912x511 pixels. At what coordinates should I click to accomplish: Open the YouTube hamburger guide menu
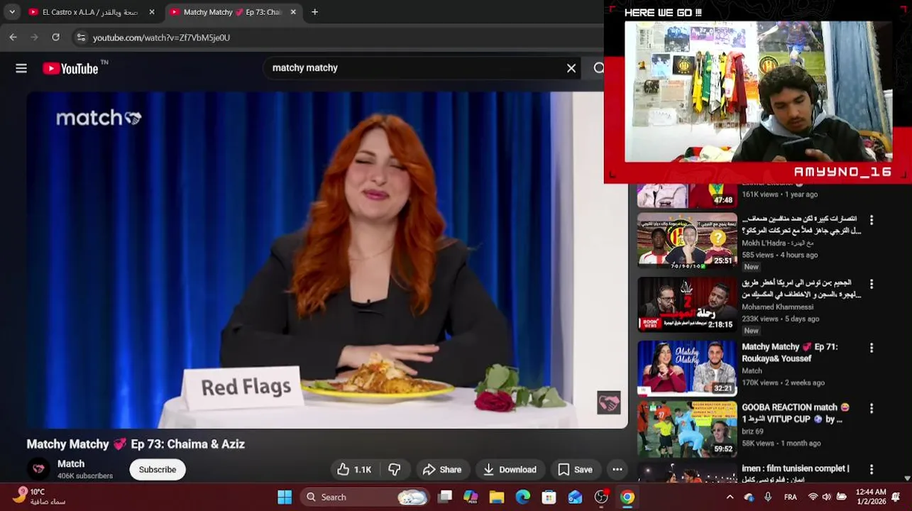[x=21, y=68]
